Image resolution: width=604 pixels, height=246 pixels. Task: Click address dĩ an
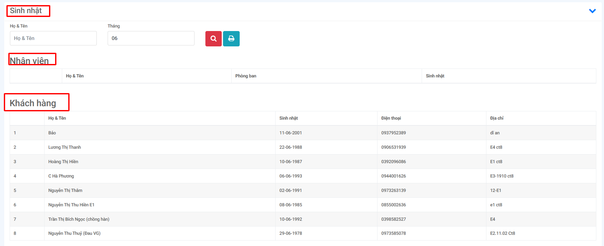click(x=495, y=133)
